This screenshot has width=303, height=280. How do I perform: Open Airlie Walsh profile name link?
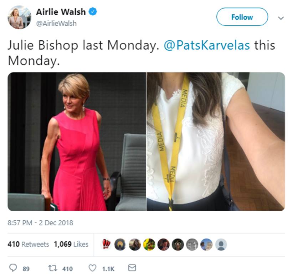61,12
